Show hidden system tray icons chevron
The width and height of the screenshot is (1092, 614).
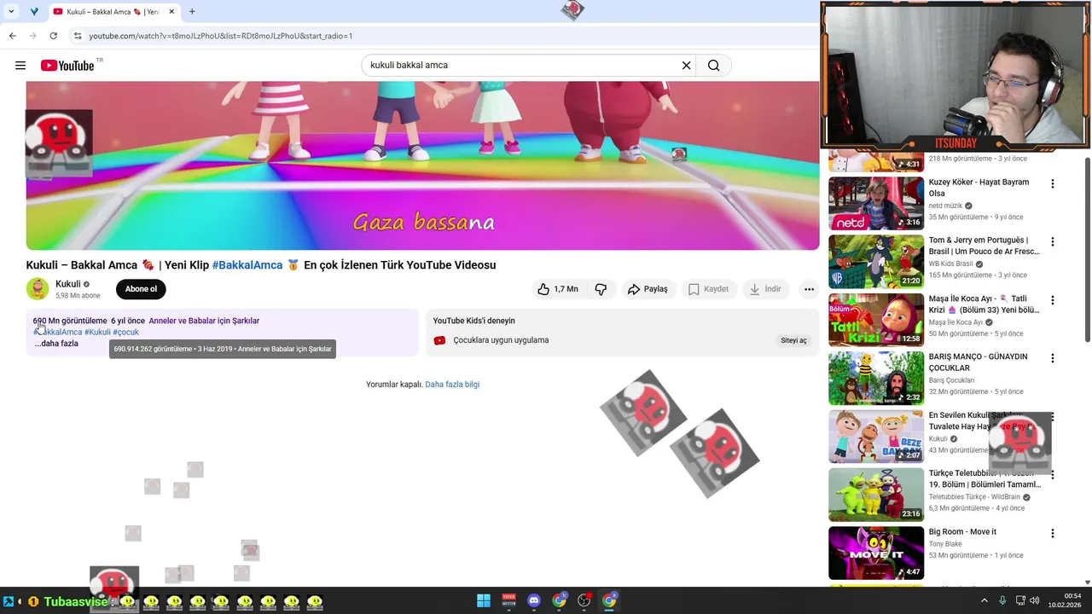pyautogui.click(x=984, y=601)
